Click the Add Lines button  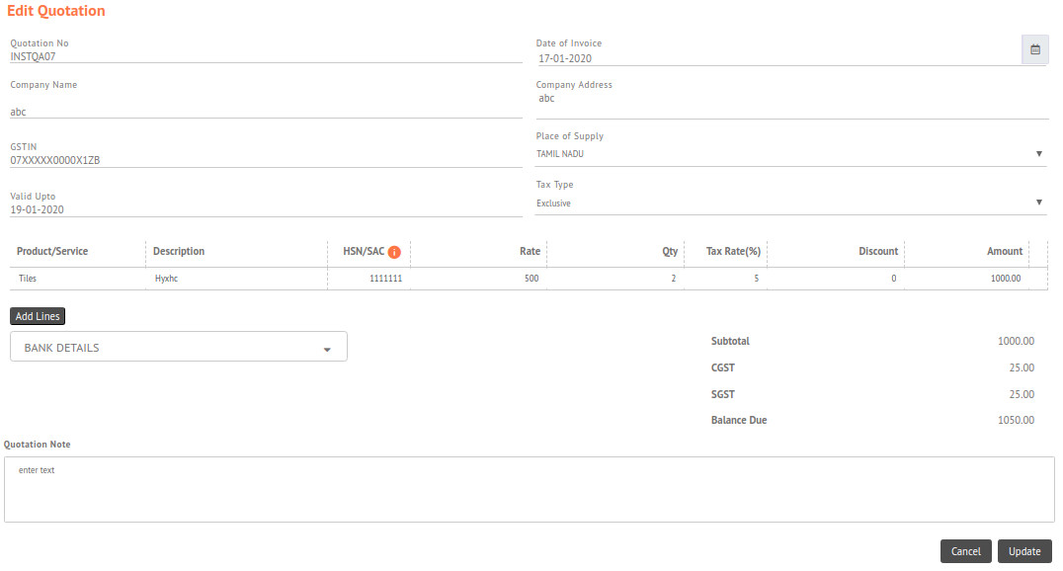(x=38, y=316)
